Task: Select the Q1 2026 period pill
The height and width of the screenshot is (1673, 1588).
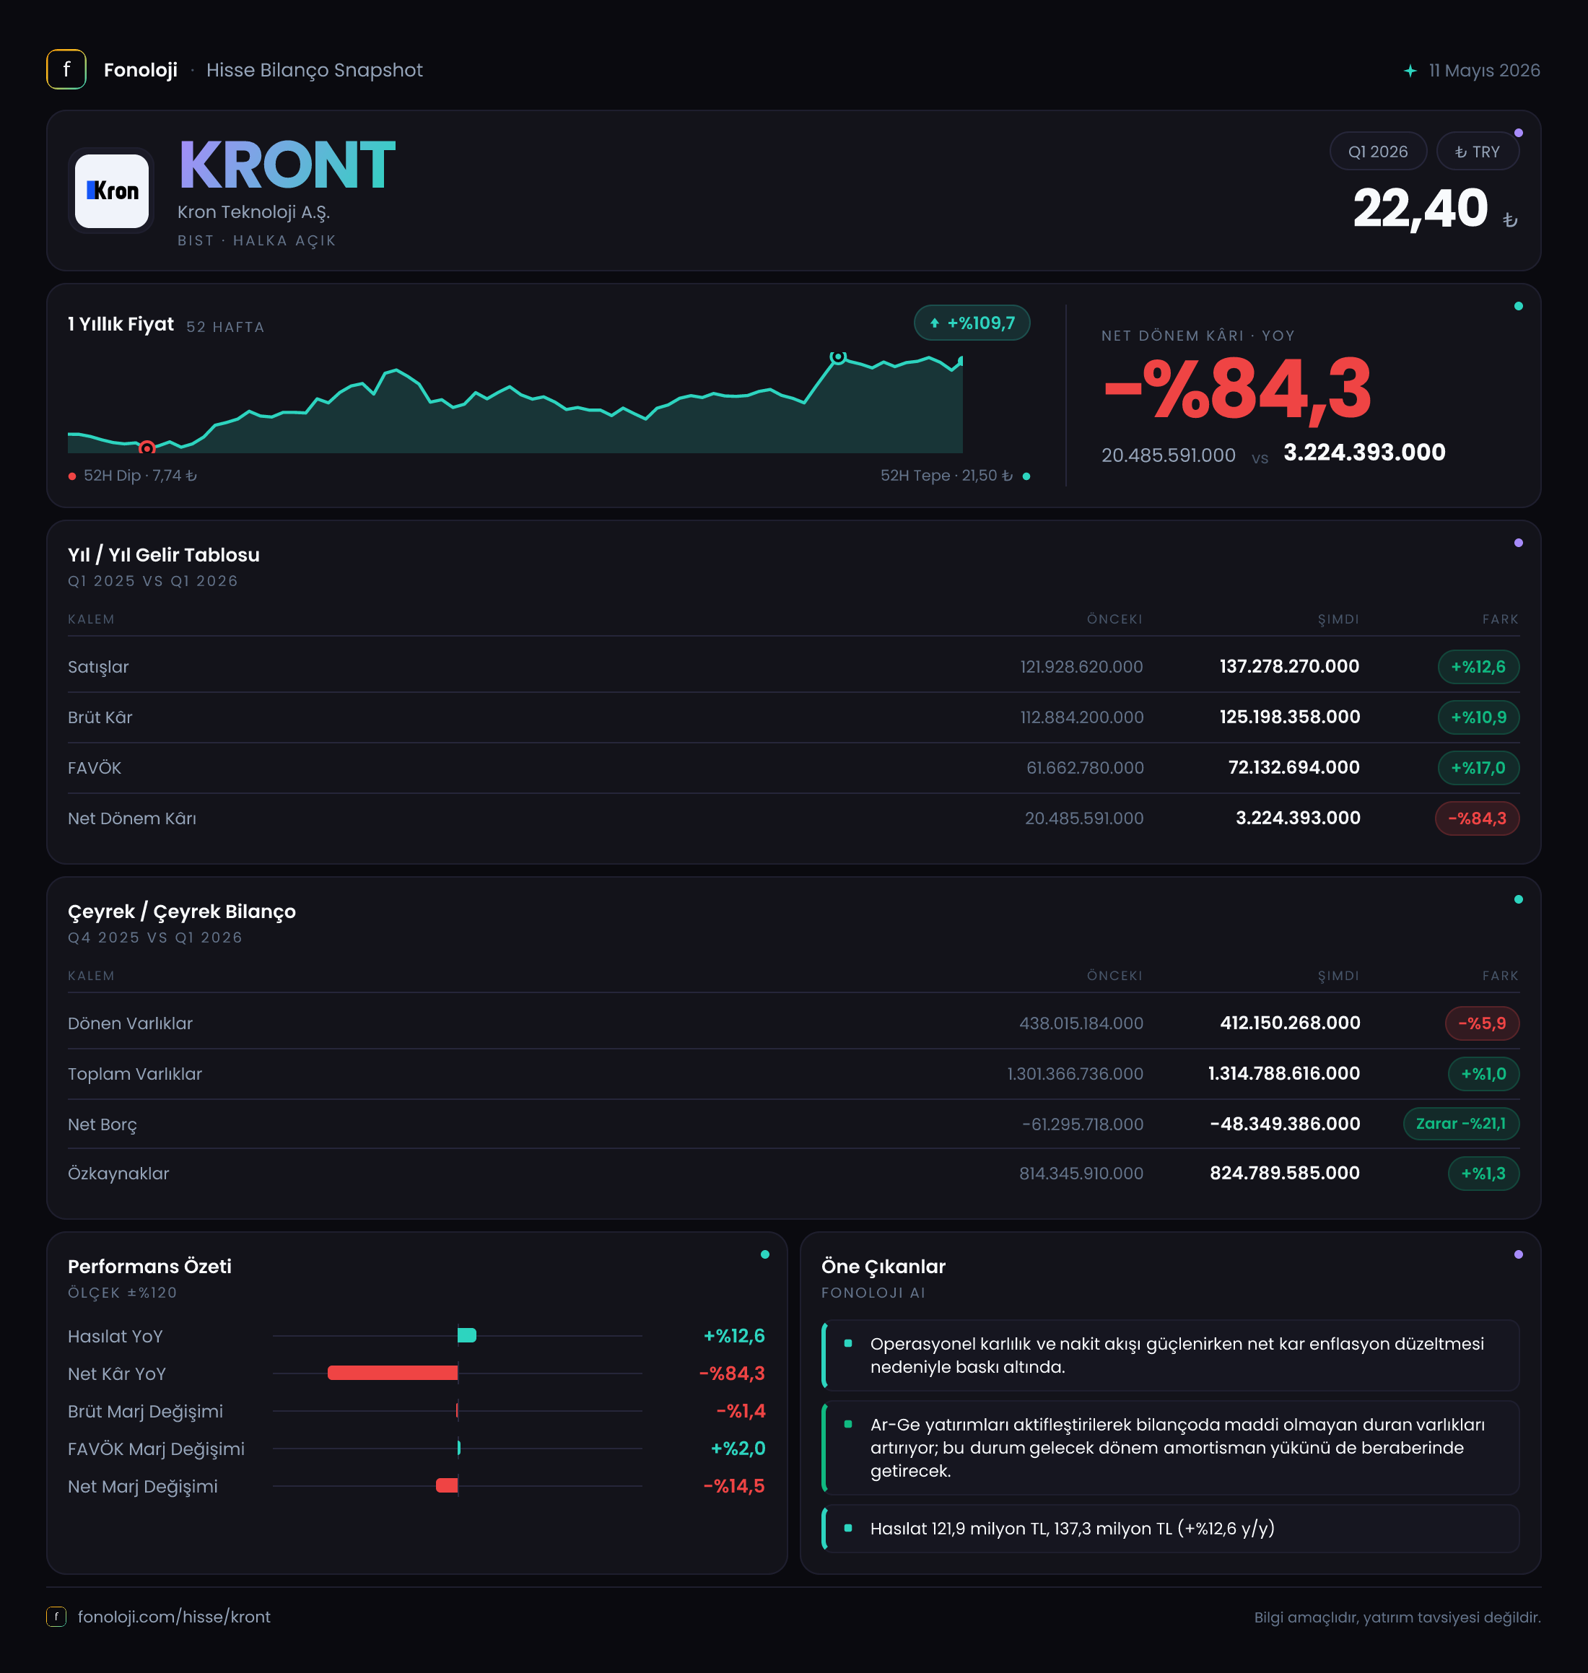Action: (1378, 152)
